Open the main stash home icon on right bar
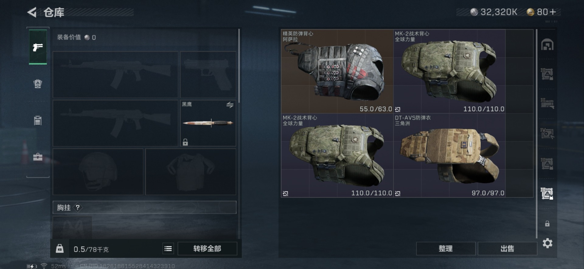The image size is (584, 269). point(547,45)
